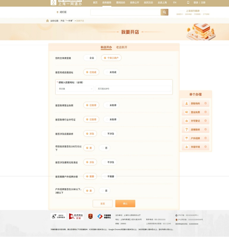Select 不需要 for outdoor signboard

pos(109,176)
